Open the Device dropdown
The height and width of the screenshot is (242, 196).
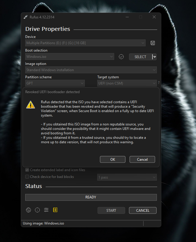tap(85, 43)
